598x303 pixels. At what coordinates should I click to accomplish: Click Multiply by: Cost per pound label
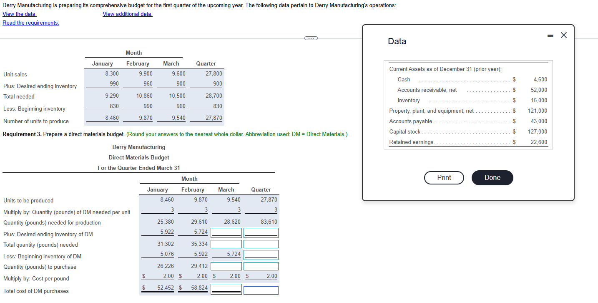[x=36, y=279]
